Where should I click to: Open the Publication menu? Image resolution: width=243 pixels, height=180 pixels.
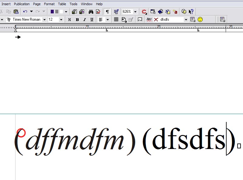[x=22, y=4]
